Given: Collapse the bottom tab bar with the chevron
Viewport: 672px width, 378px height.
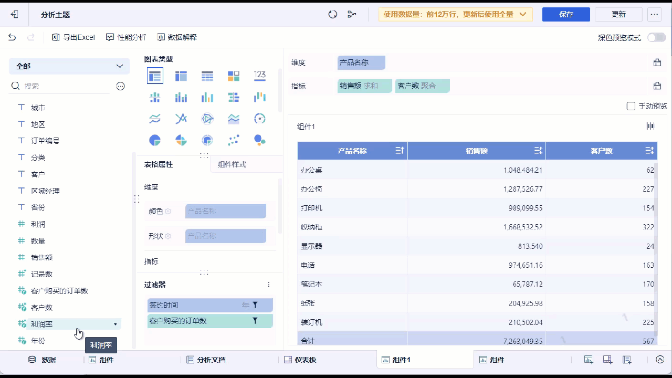Looking at the screenshot, I should pos(660,360).
